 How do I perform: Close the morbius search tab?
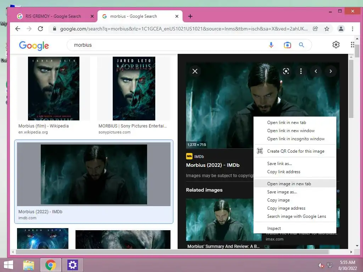pos(177,16)
